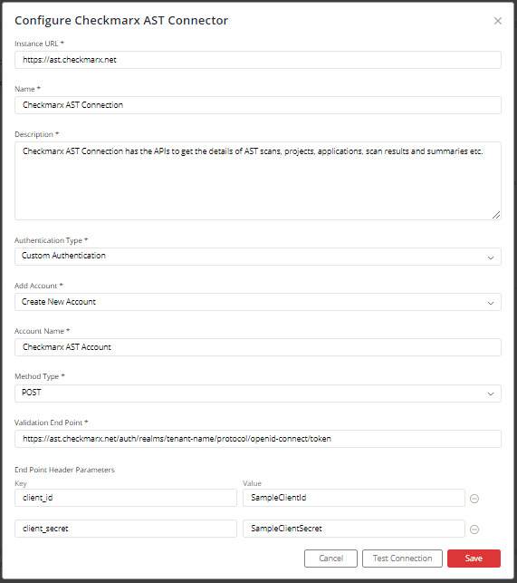Click the Cancel button

330,559
